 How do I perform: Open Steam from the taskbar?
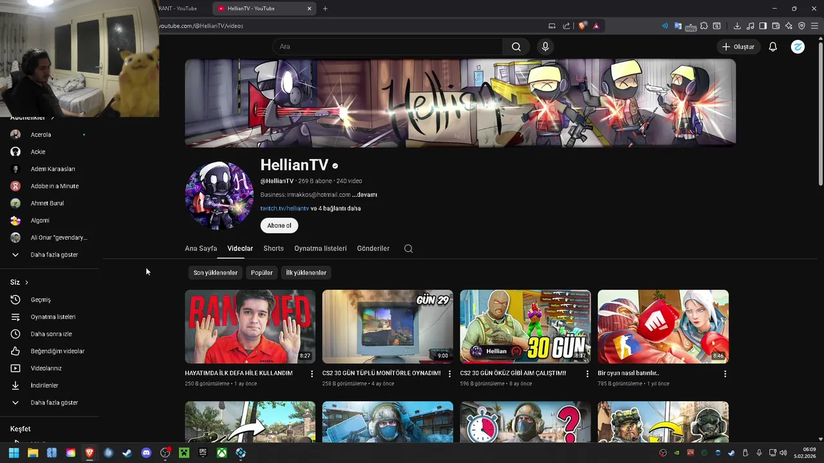(127, 453)
